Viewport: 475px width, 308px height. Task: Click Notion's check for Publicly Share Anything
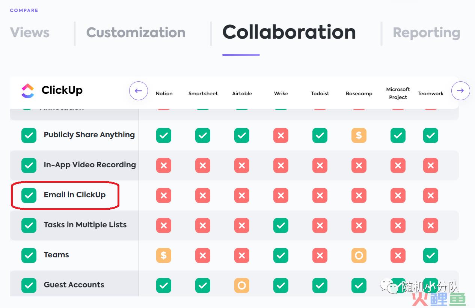164,135
